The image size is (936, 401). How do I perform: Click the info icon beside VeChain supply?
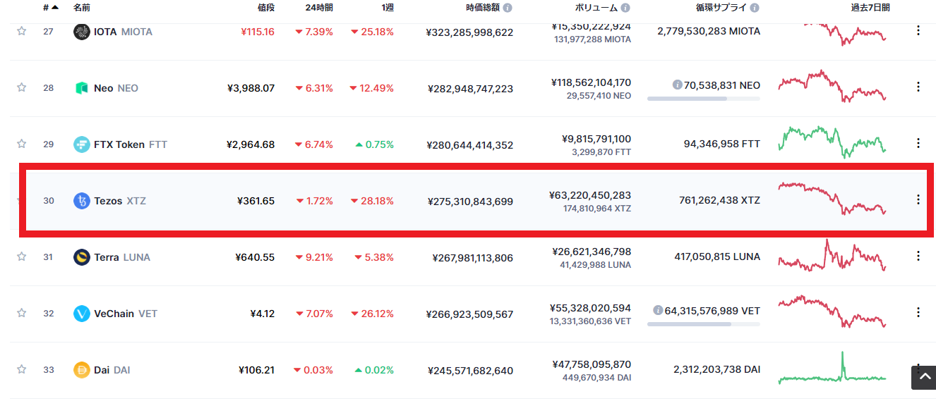tap(658, 310)
